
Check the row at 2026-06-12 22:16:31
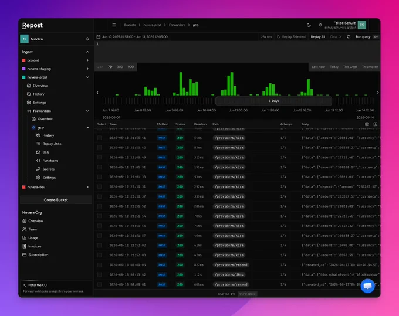[100, 186]
